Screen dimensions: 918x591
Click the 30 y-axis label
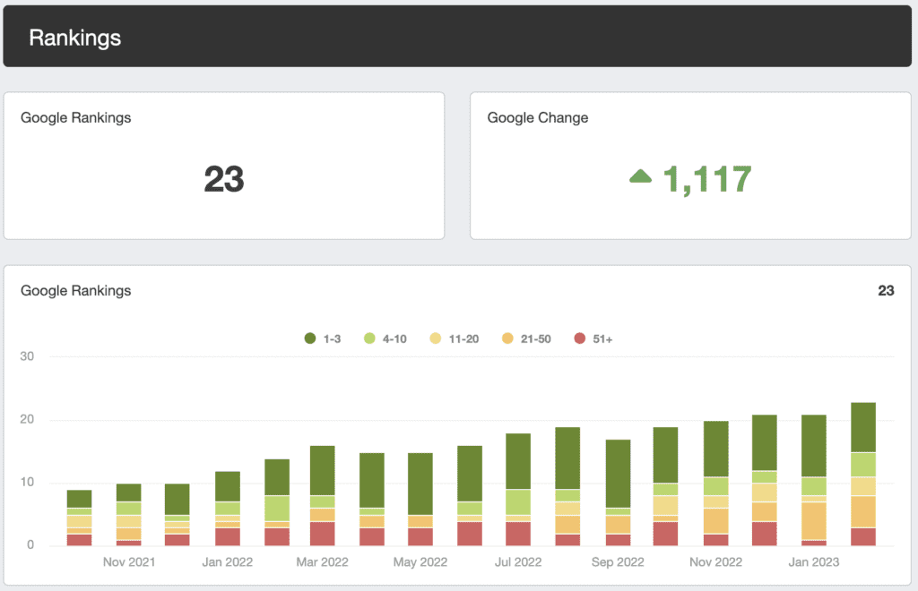tap(27, 356)
